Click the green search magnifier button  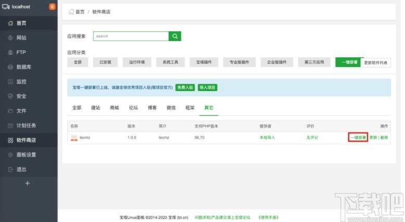coord(175,36)
